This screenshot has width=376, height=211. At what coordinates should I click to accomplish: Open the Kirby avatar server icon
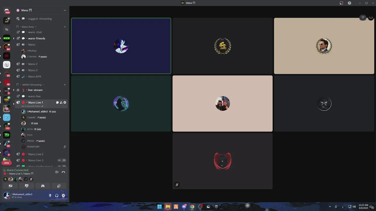click(x=6, y=108)
